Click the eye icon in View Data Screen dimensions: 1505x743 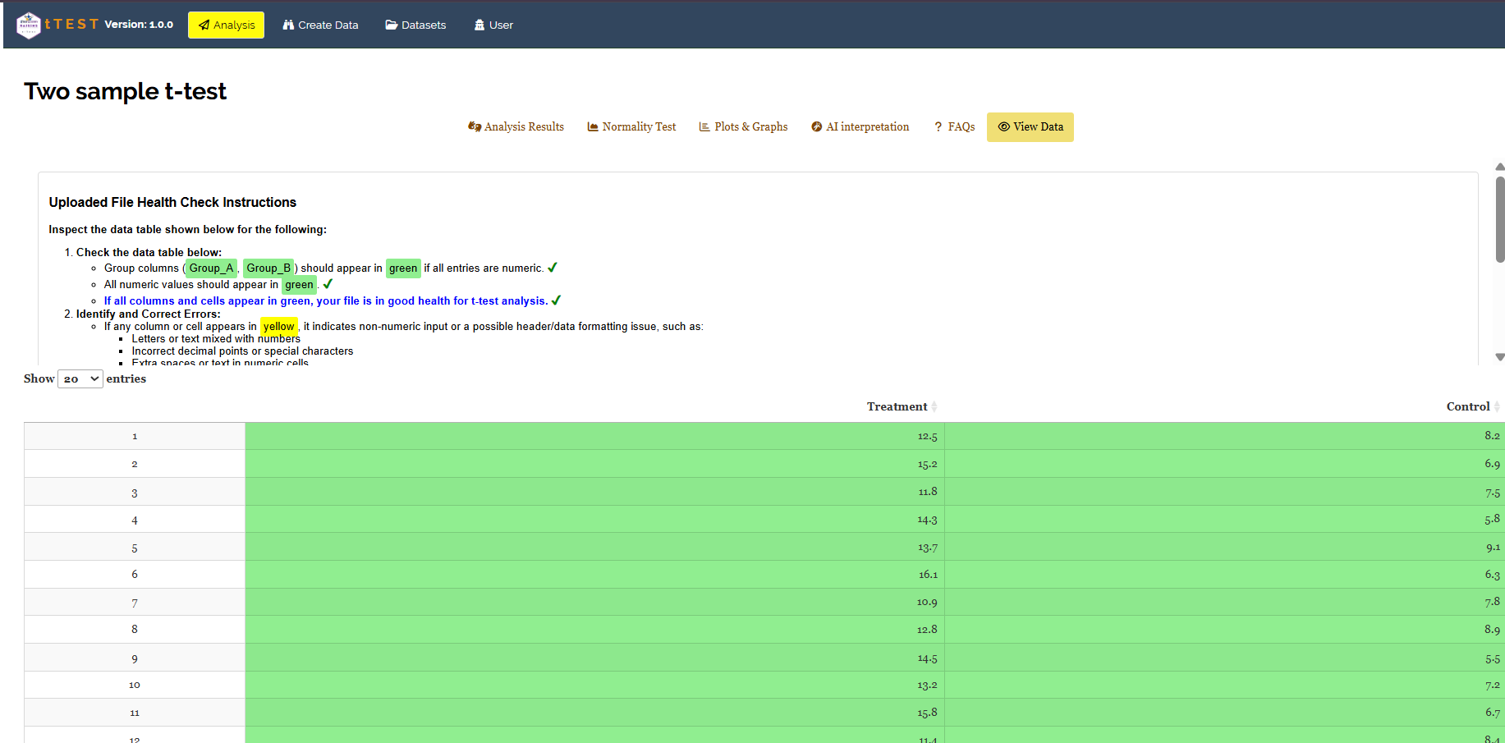1003,126
